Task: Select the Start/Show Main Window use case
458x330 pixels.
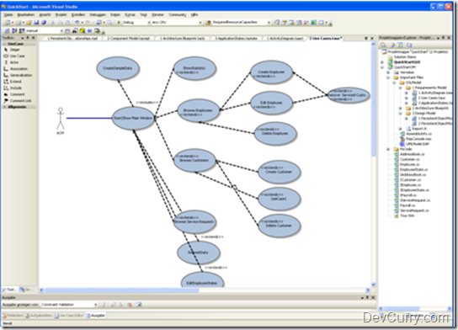Action: click(x=133, y=118)
